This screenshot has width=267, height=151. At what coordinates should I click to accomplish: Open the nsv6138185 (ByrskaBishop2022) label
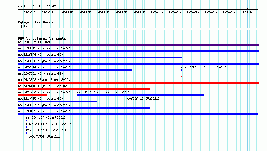point(44,111)
